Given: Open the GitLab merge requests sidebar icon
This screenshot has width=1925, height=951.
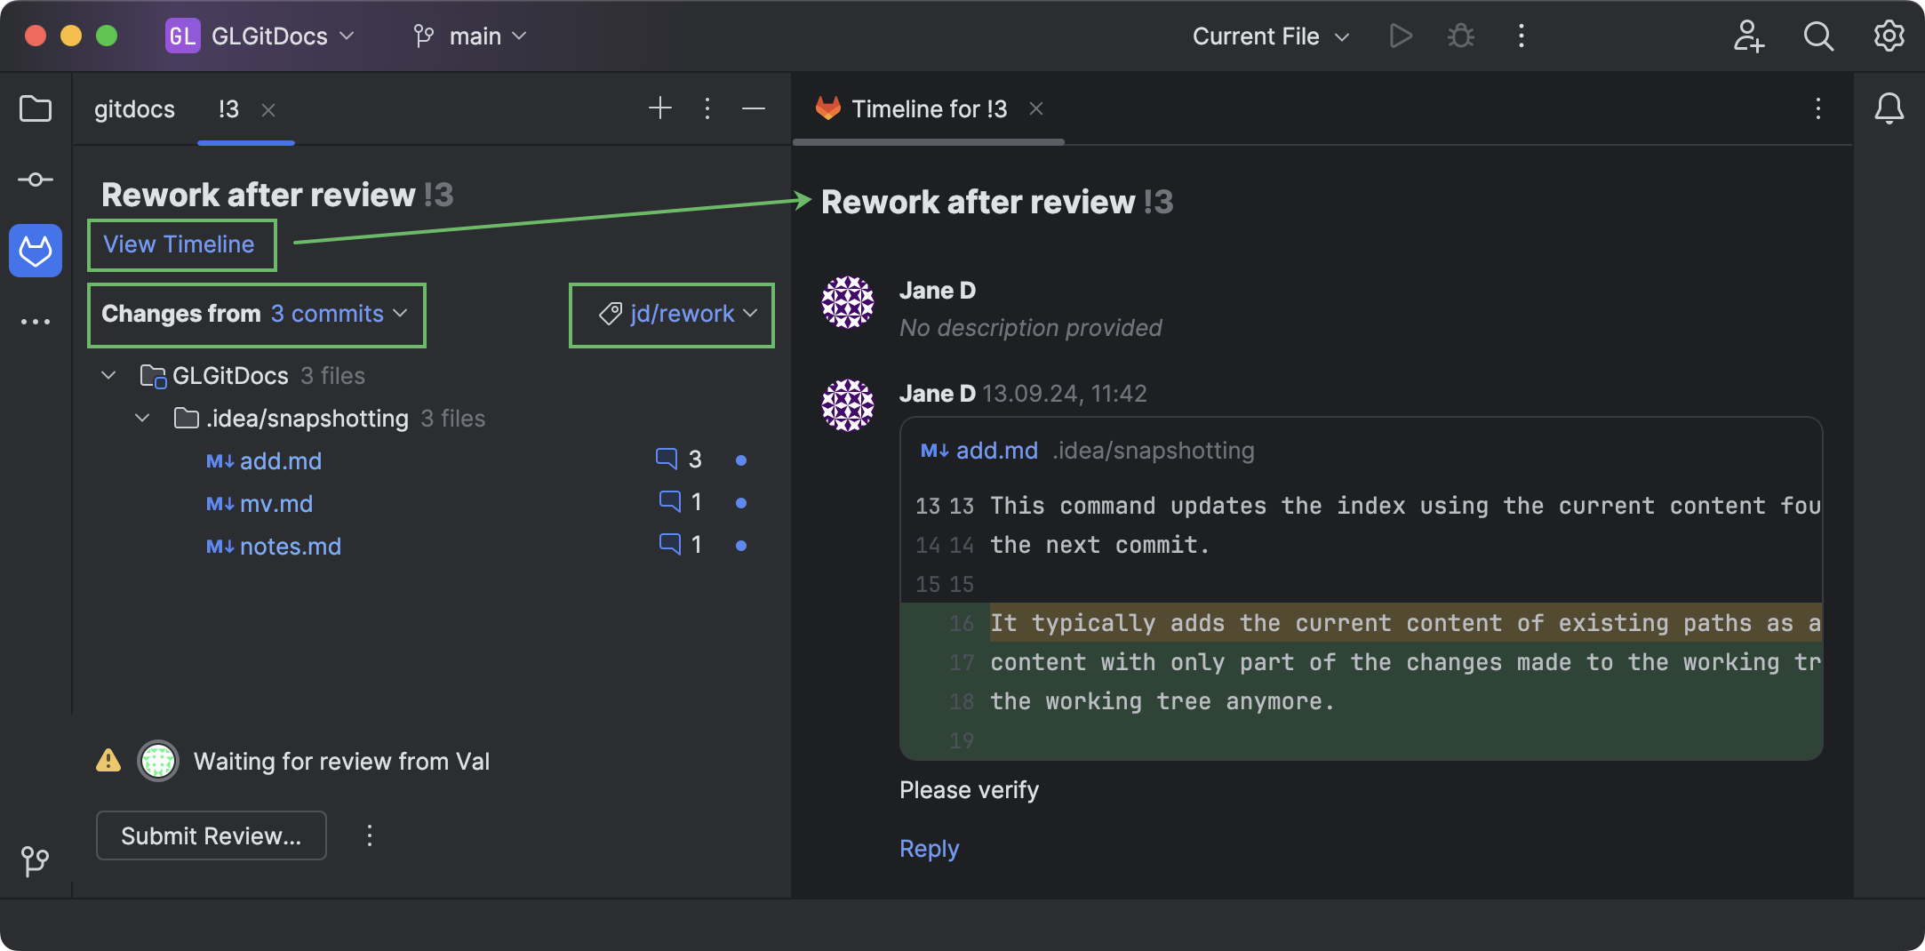Looking at the screenshot, I should point(35,251).
